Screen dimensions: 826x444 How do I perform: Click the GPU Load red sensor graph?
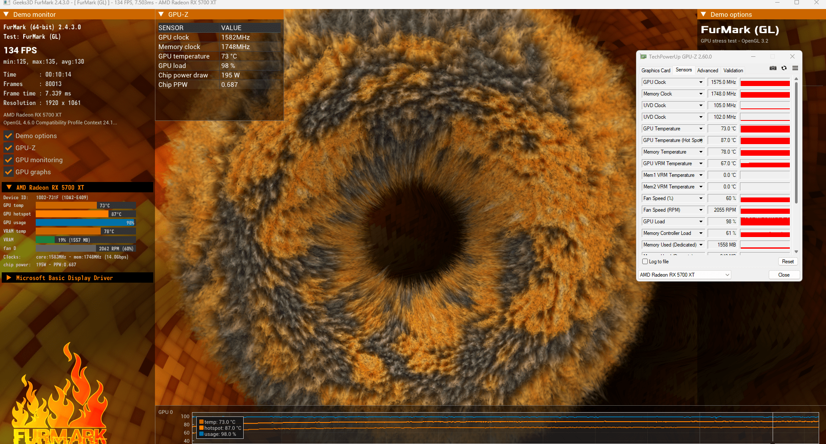(765, 222)
